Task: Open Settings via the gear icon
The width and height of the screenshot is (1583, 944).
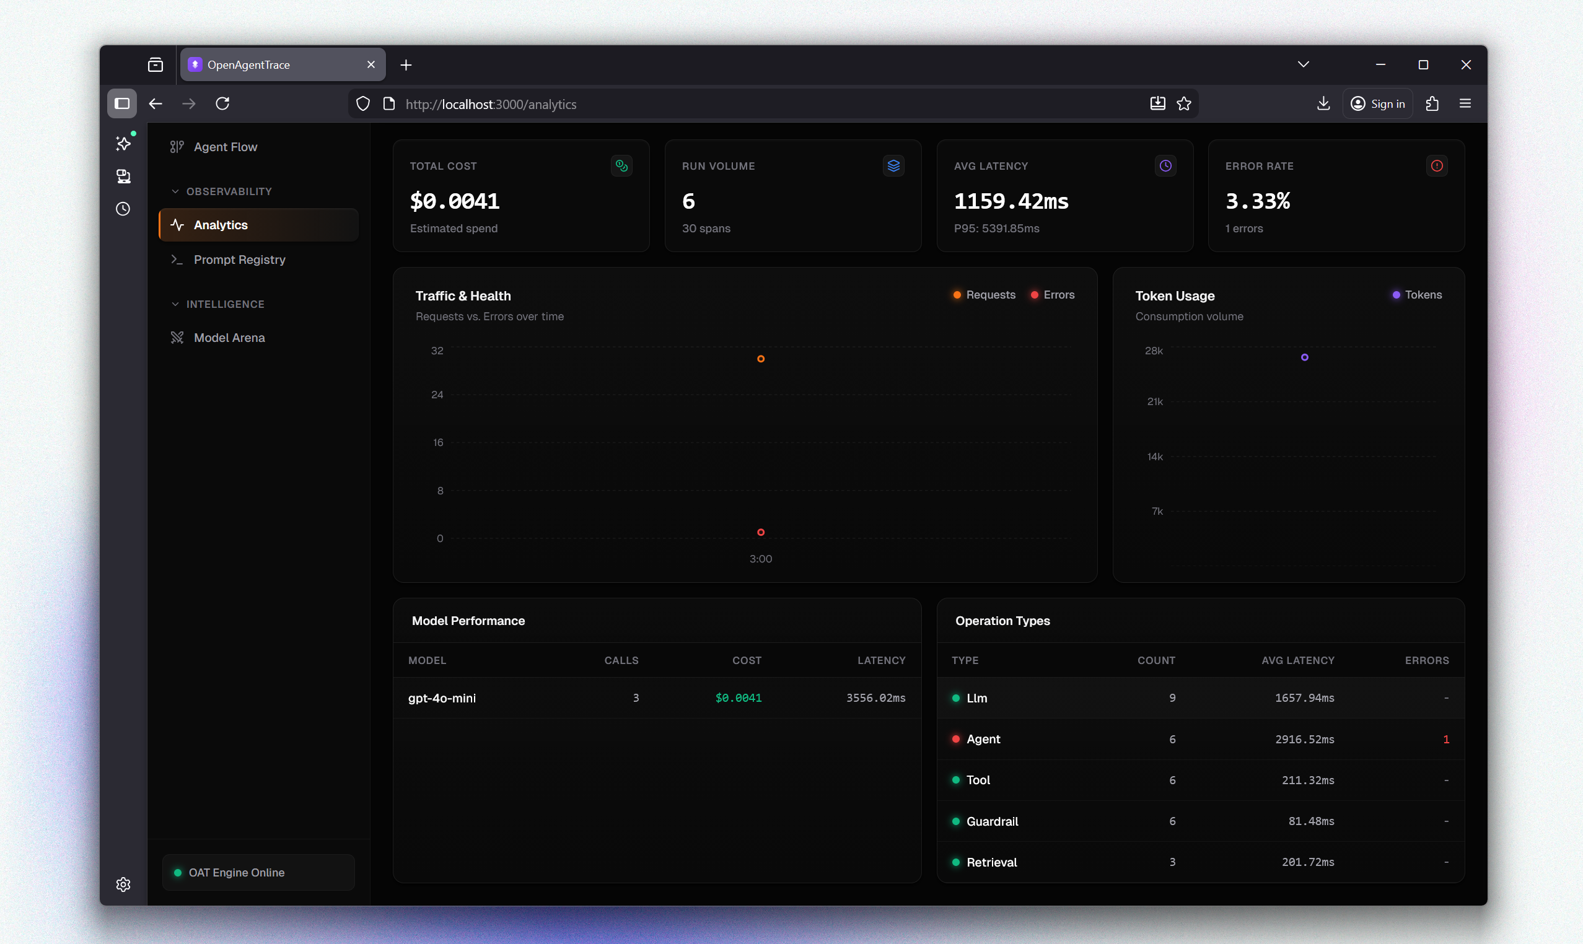Action: tap(122, 884)
